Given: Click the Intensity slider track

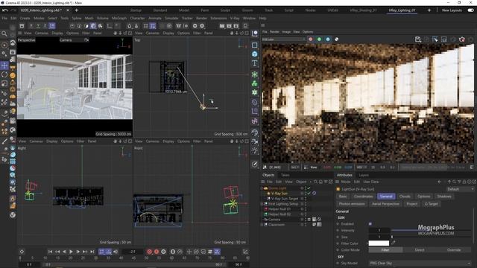Looking at the screenshot, I should [x=431, y=230].
